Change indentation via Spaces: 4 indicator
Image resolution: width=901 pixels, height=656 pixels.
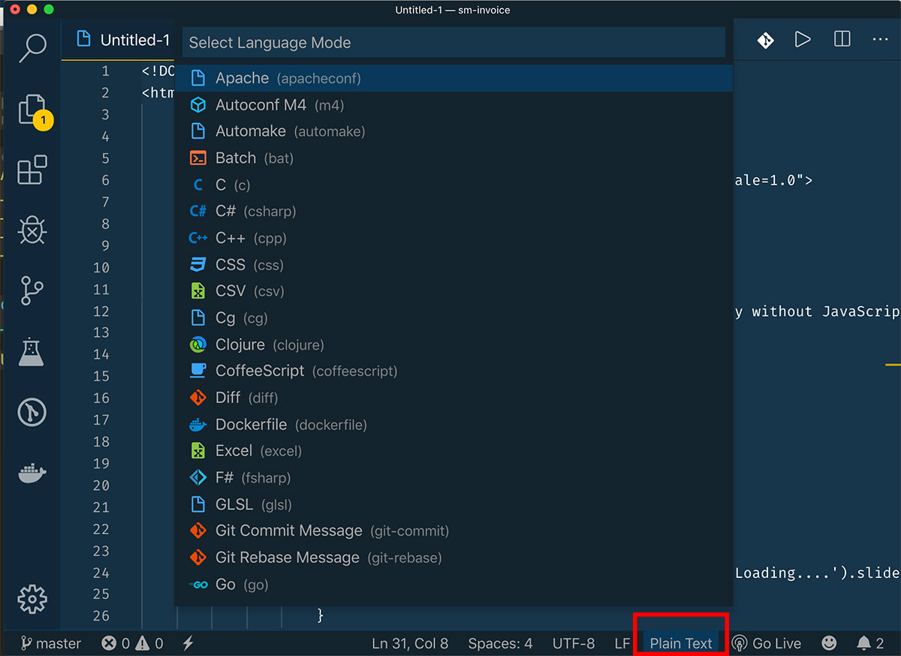[x=500, y=642]
